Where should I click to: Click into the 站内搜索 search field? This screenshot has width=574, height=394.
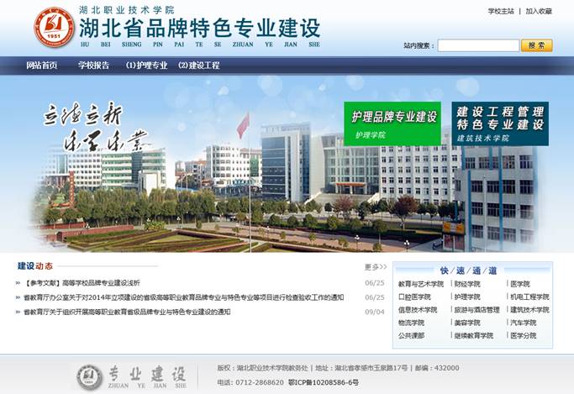click(477, 45)
